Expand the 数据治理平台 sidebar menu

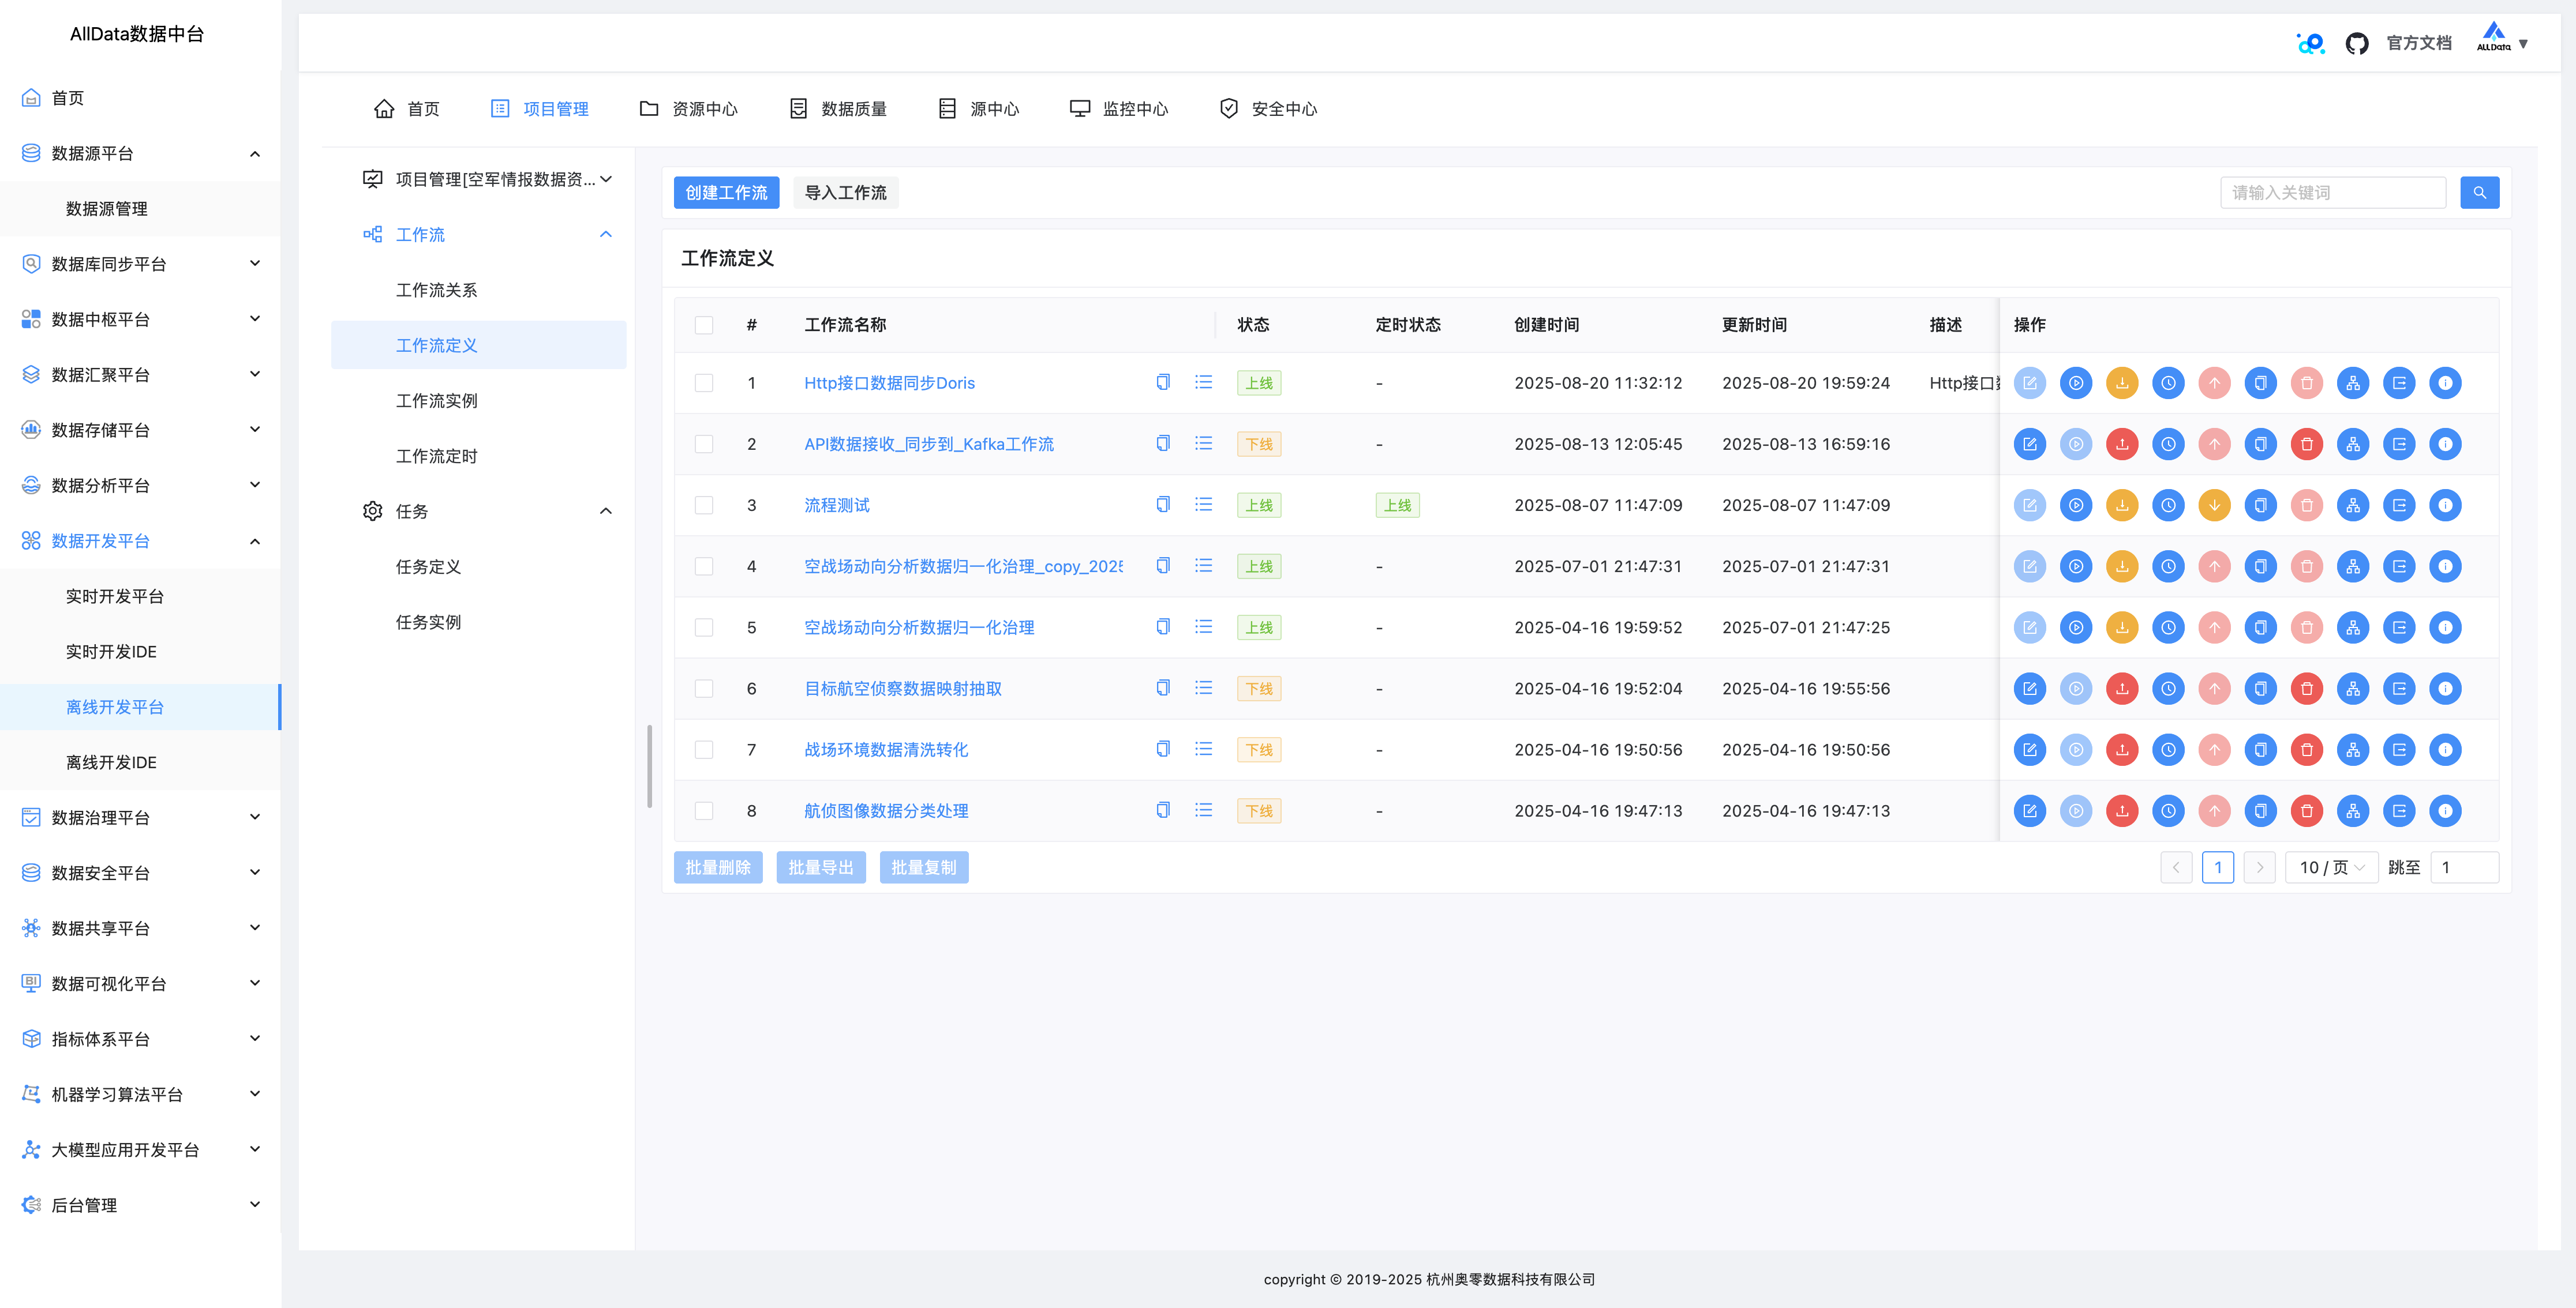point(140,817)
